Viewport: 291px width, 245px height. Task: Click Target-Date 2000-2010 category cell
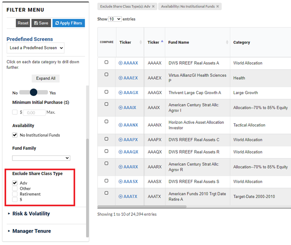click(x=254, y=196)
